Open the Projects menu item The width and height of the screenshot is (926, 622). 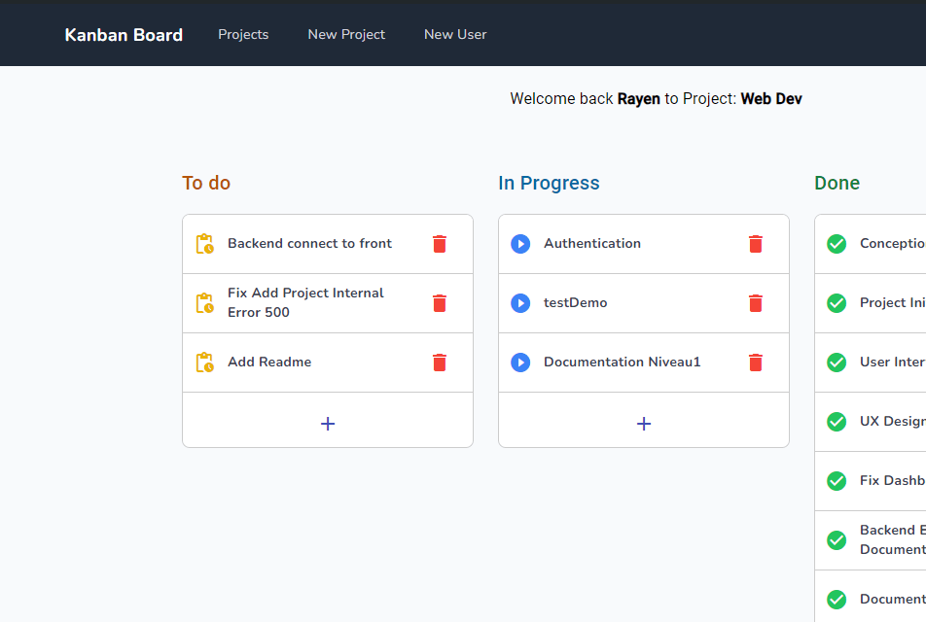[x=242, y=34]
